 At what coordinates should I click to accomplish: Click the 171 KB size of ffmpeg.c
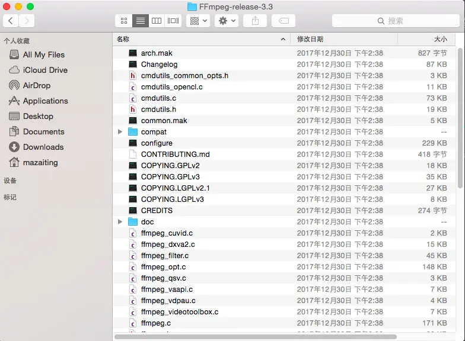click(434, 323)
